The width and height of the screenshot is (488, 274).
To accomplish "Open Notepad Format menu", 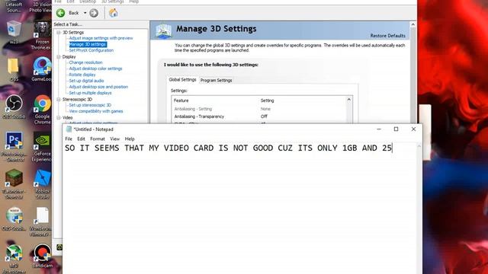I will click(x=98, y=139).
